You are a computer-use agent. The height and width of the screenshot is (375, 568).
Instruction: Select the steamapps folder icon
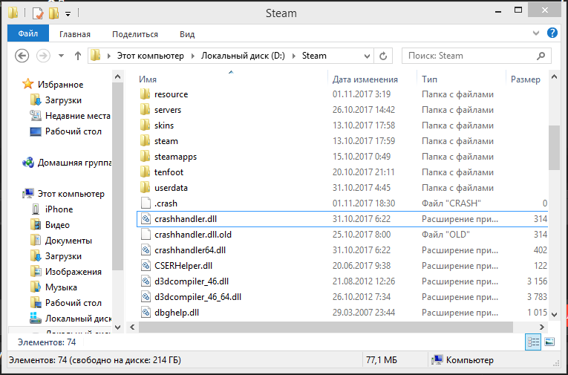(146, 157)
